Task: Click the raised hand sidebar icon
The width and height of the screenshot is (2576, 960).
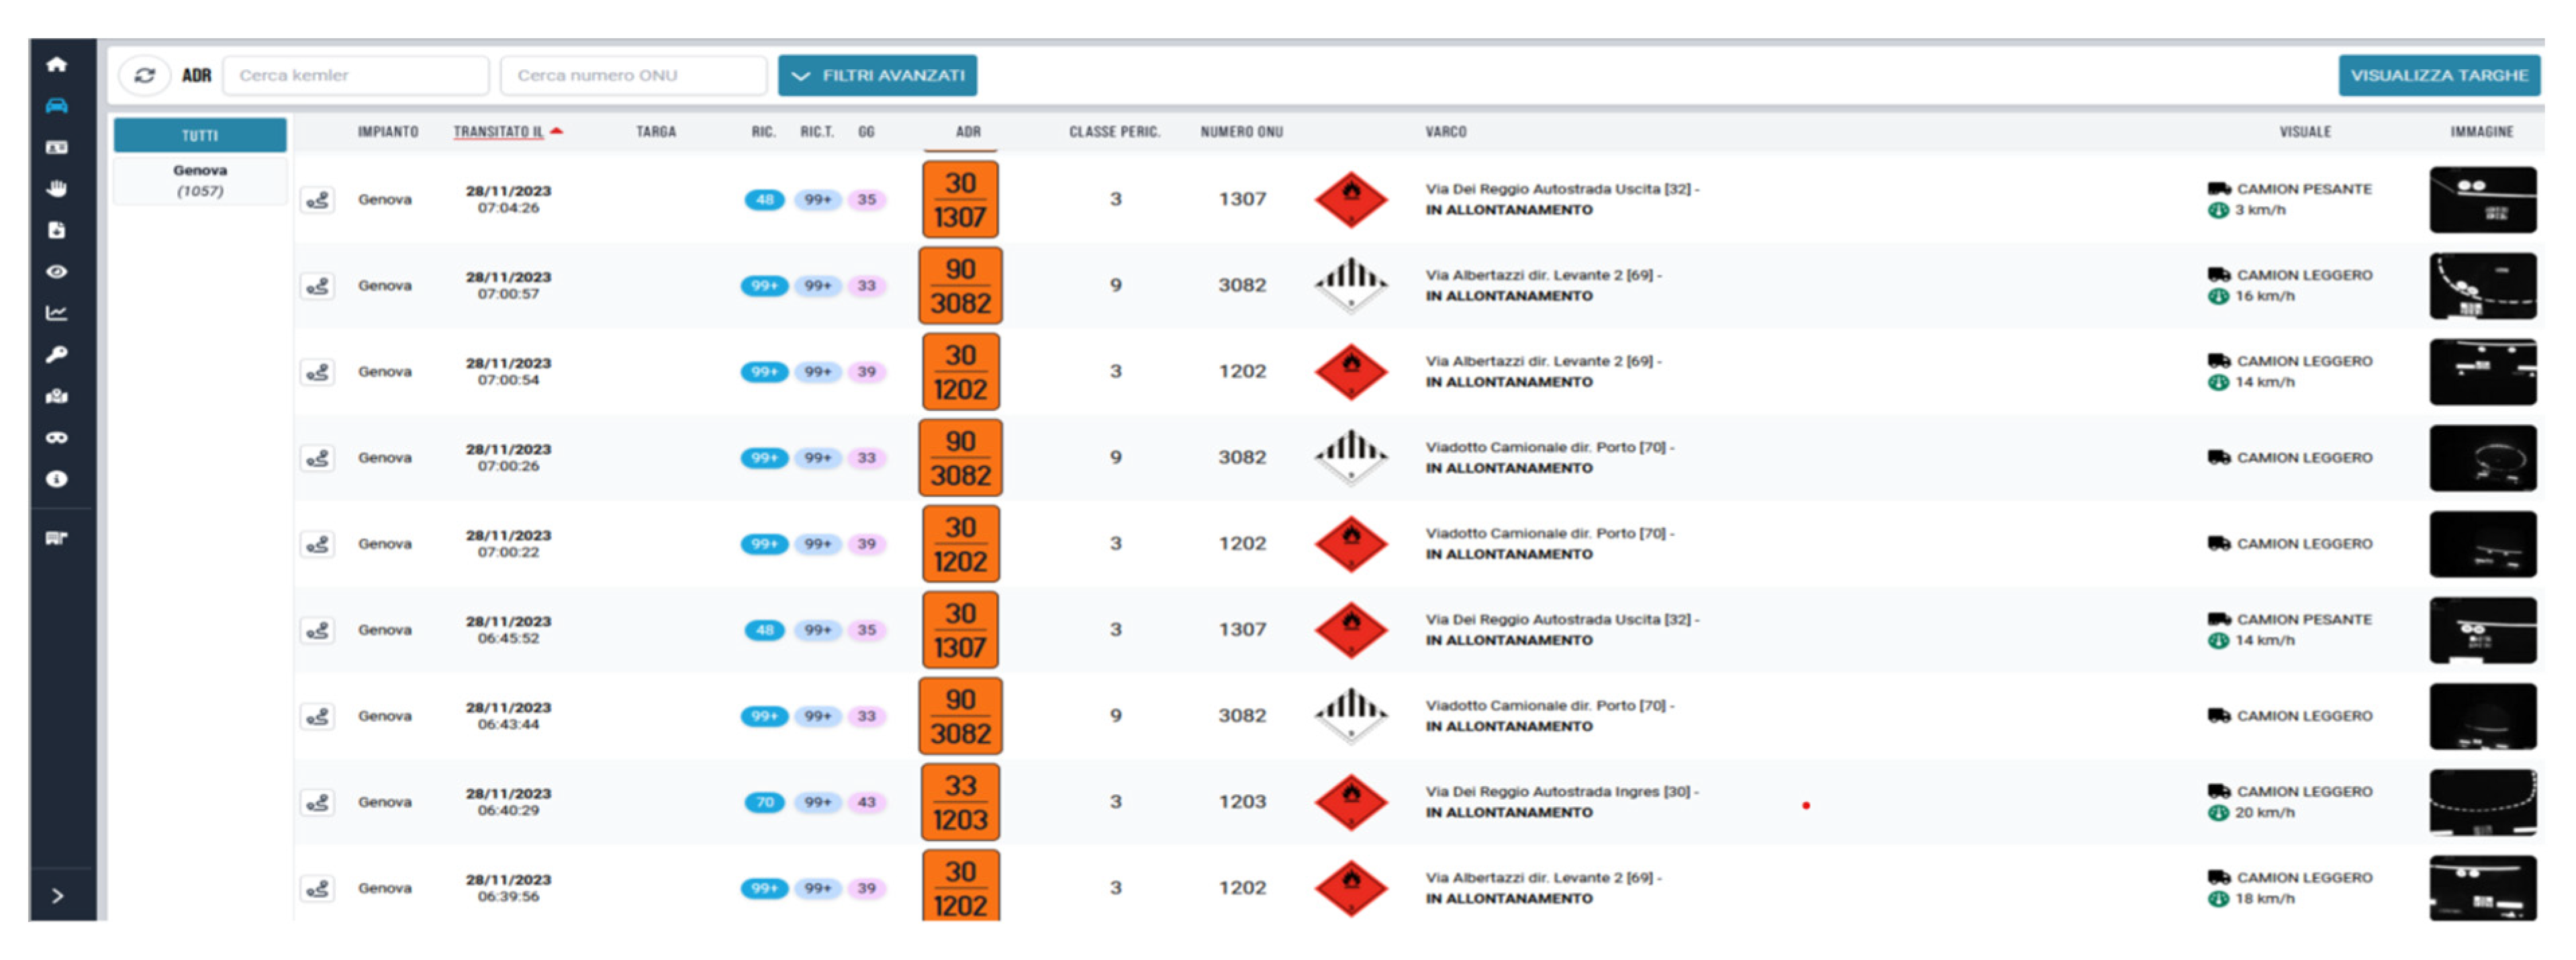Action: [57, 189]
